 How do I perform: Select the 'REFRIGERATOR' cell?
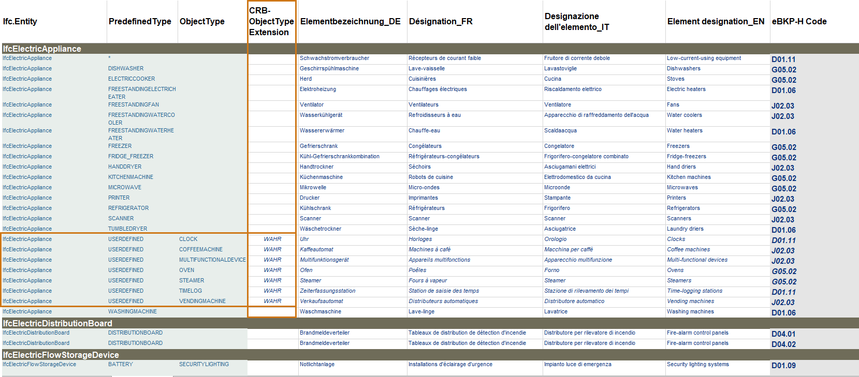pyautogui.click(x=128, y=208)
